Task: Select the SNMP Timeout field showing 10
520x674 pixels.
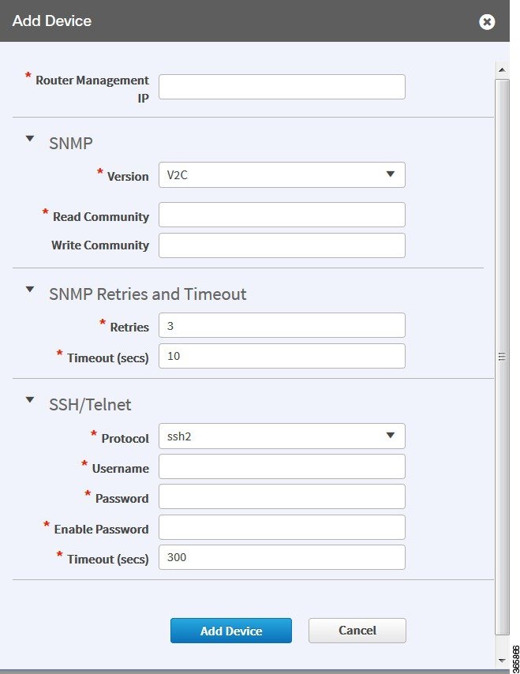Action: pyautogui.click(x=282, y=356)
